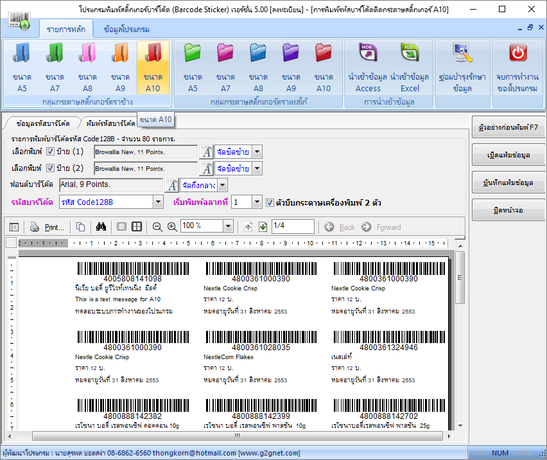This screenshot has height=460, width=547.
Task: Open the data maintenance tool
Action: [463, 67]
